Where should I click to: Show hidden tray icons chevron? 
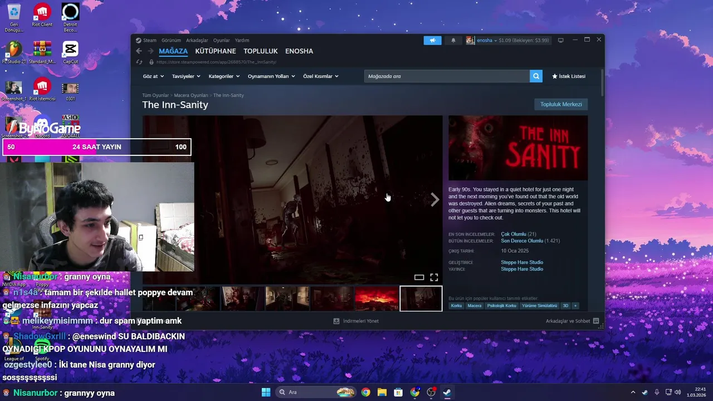[633, 392]
